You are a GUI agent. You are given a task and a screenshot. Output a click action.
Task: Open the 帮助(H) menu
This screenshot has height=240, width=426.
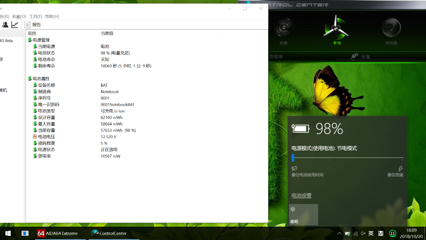[x=52, y=16]
